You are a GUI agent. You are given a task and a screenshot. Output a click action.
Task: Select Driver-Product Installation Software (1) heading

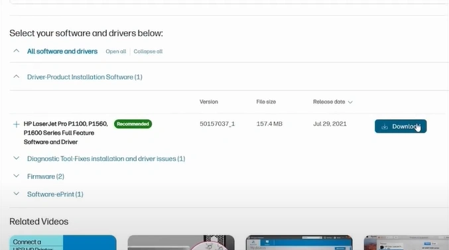pyautogui.click(x=85, y=77)
